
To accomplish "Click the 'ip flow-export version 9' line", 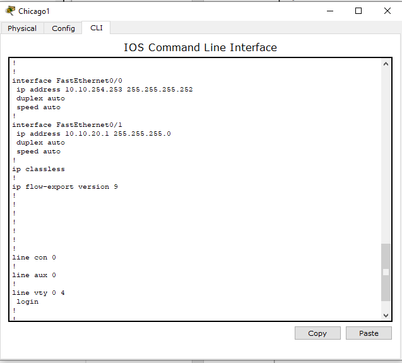I will pos(65,187).
